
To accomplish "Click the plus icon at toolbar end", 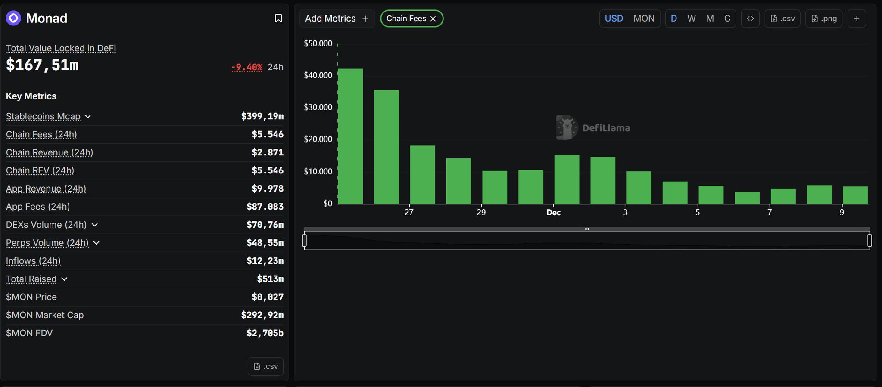I will [857, 19].
